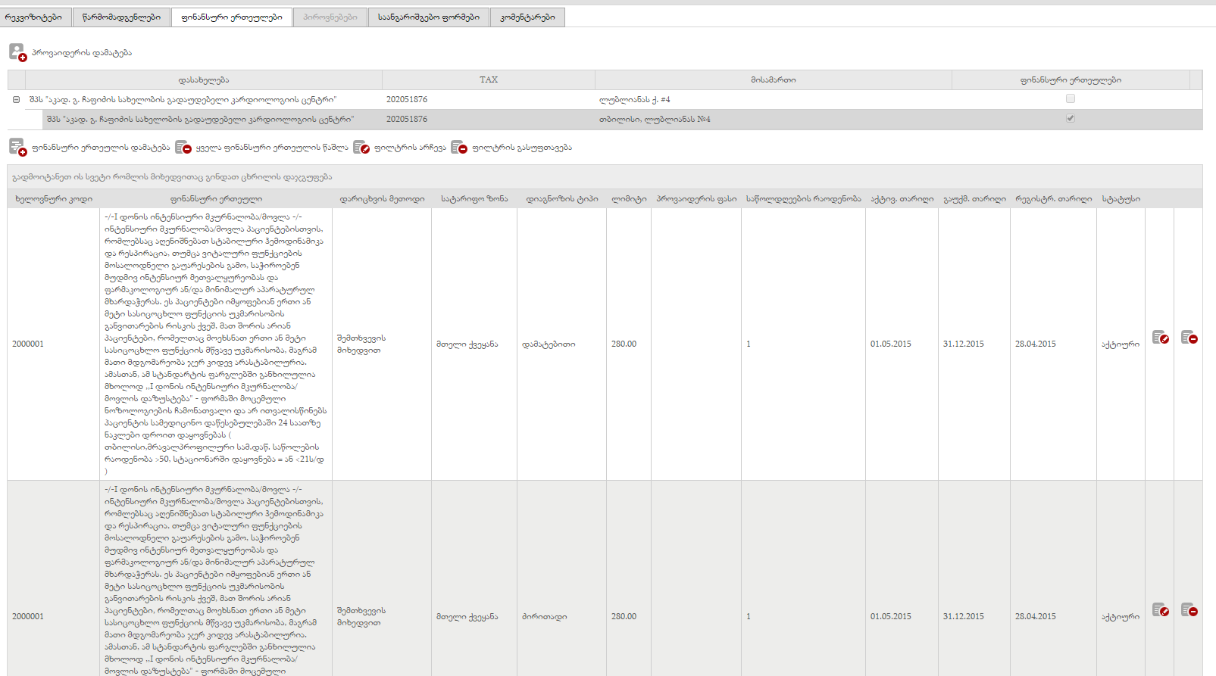Open the წარმომადგენლები tab

coord(121,17)
